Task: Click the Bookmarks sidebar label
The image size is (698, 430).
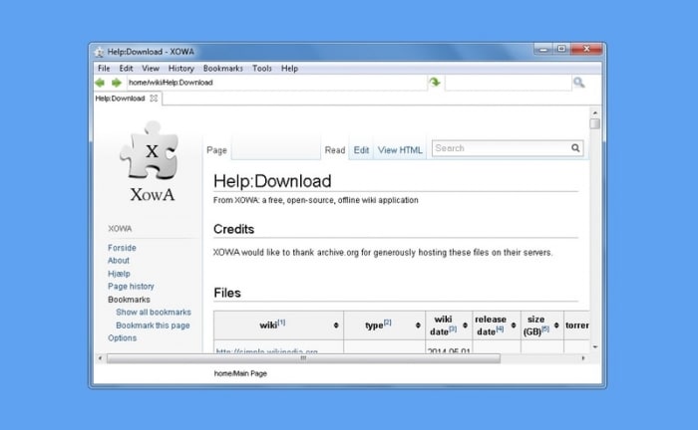Action: tap(129, 300)
